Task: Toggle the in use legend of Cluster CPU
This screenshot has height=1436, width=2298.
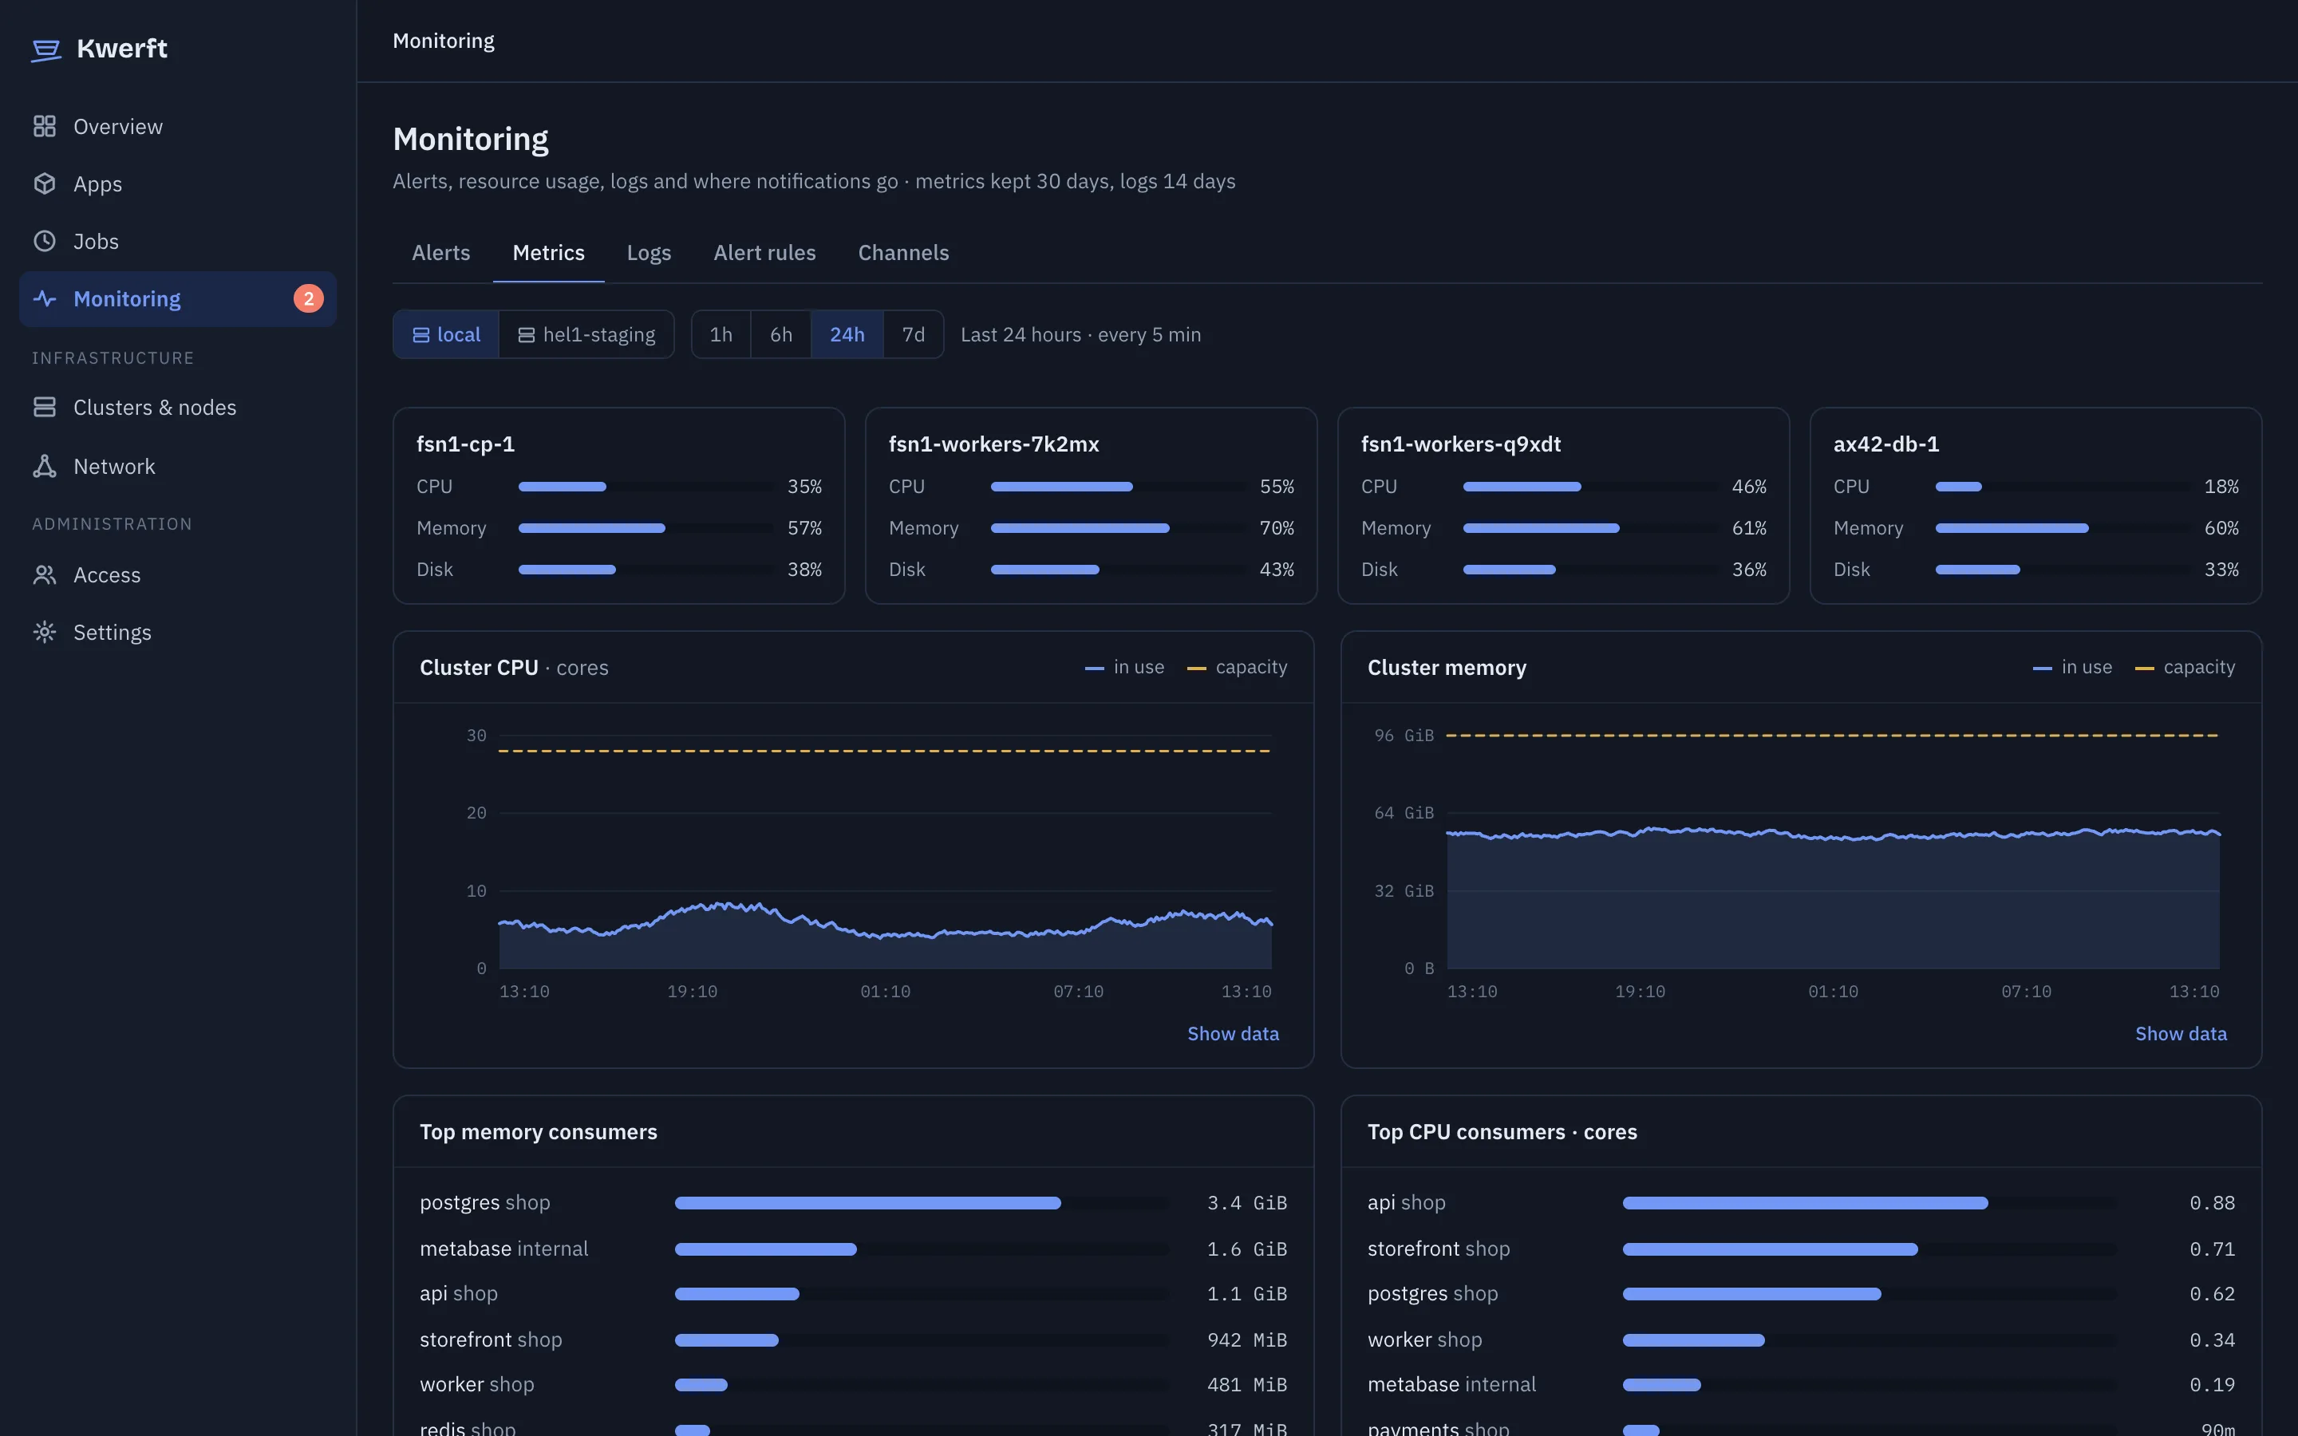Action: point(1124,668)
